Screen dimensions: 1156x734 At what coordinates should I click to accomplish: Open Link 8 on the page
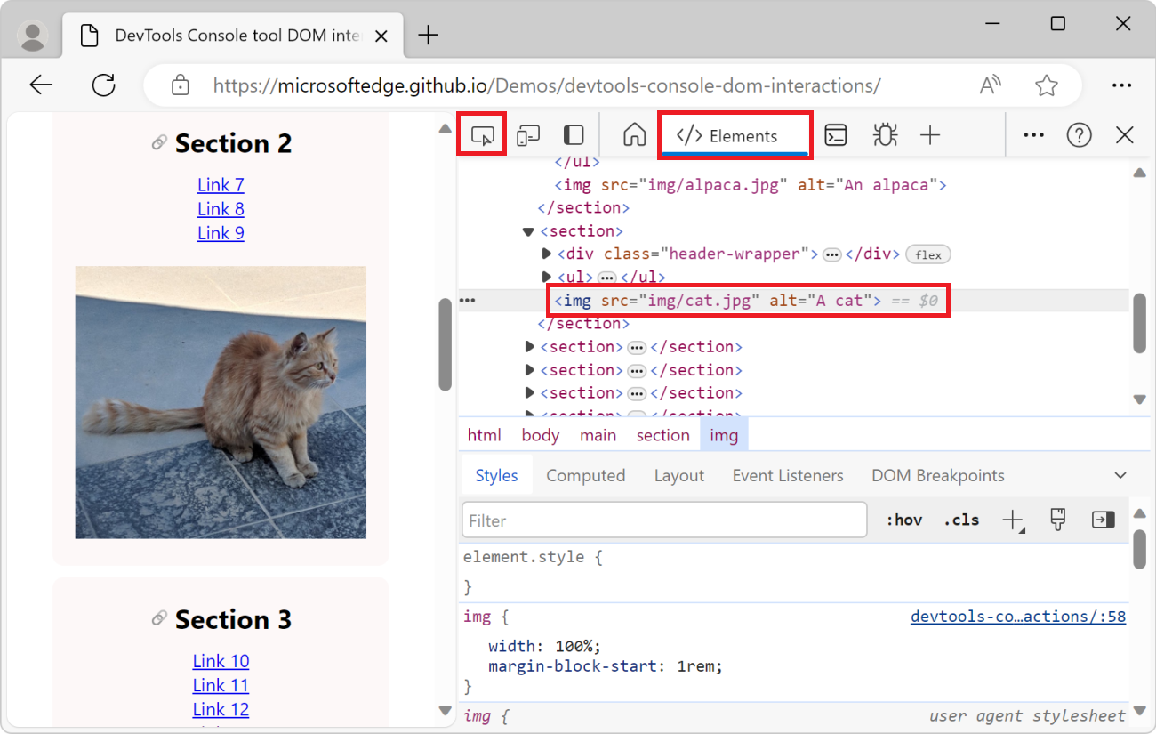[x=221, y=208]
